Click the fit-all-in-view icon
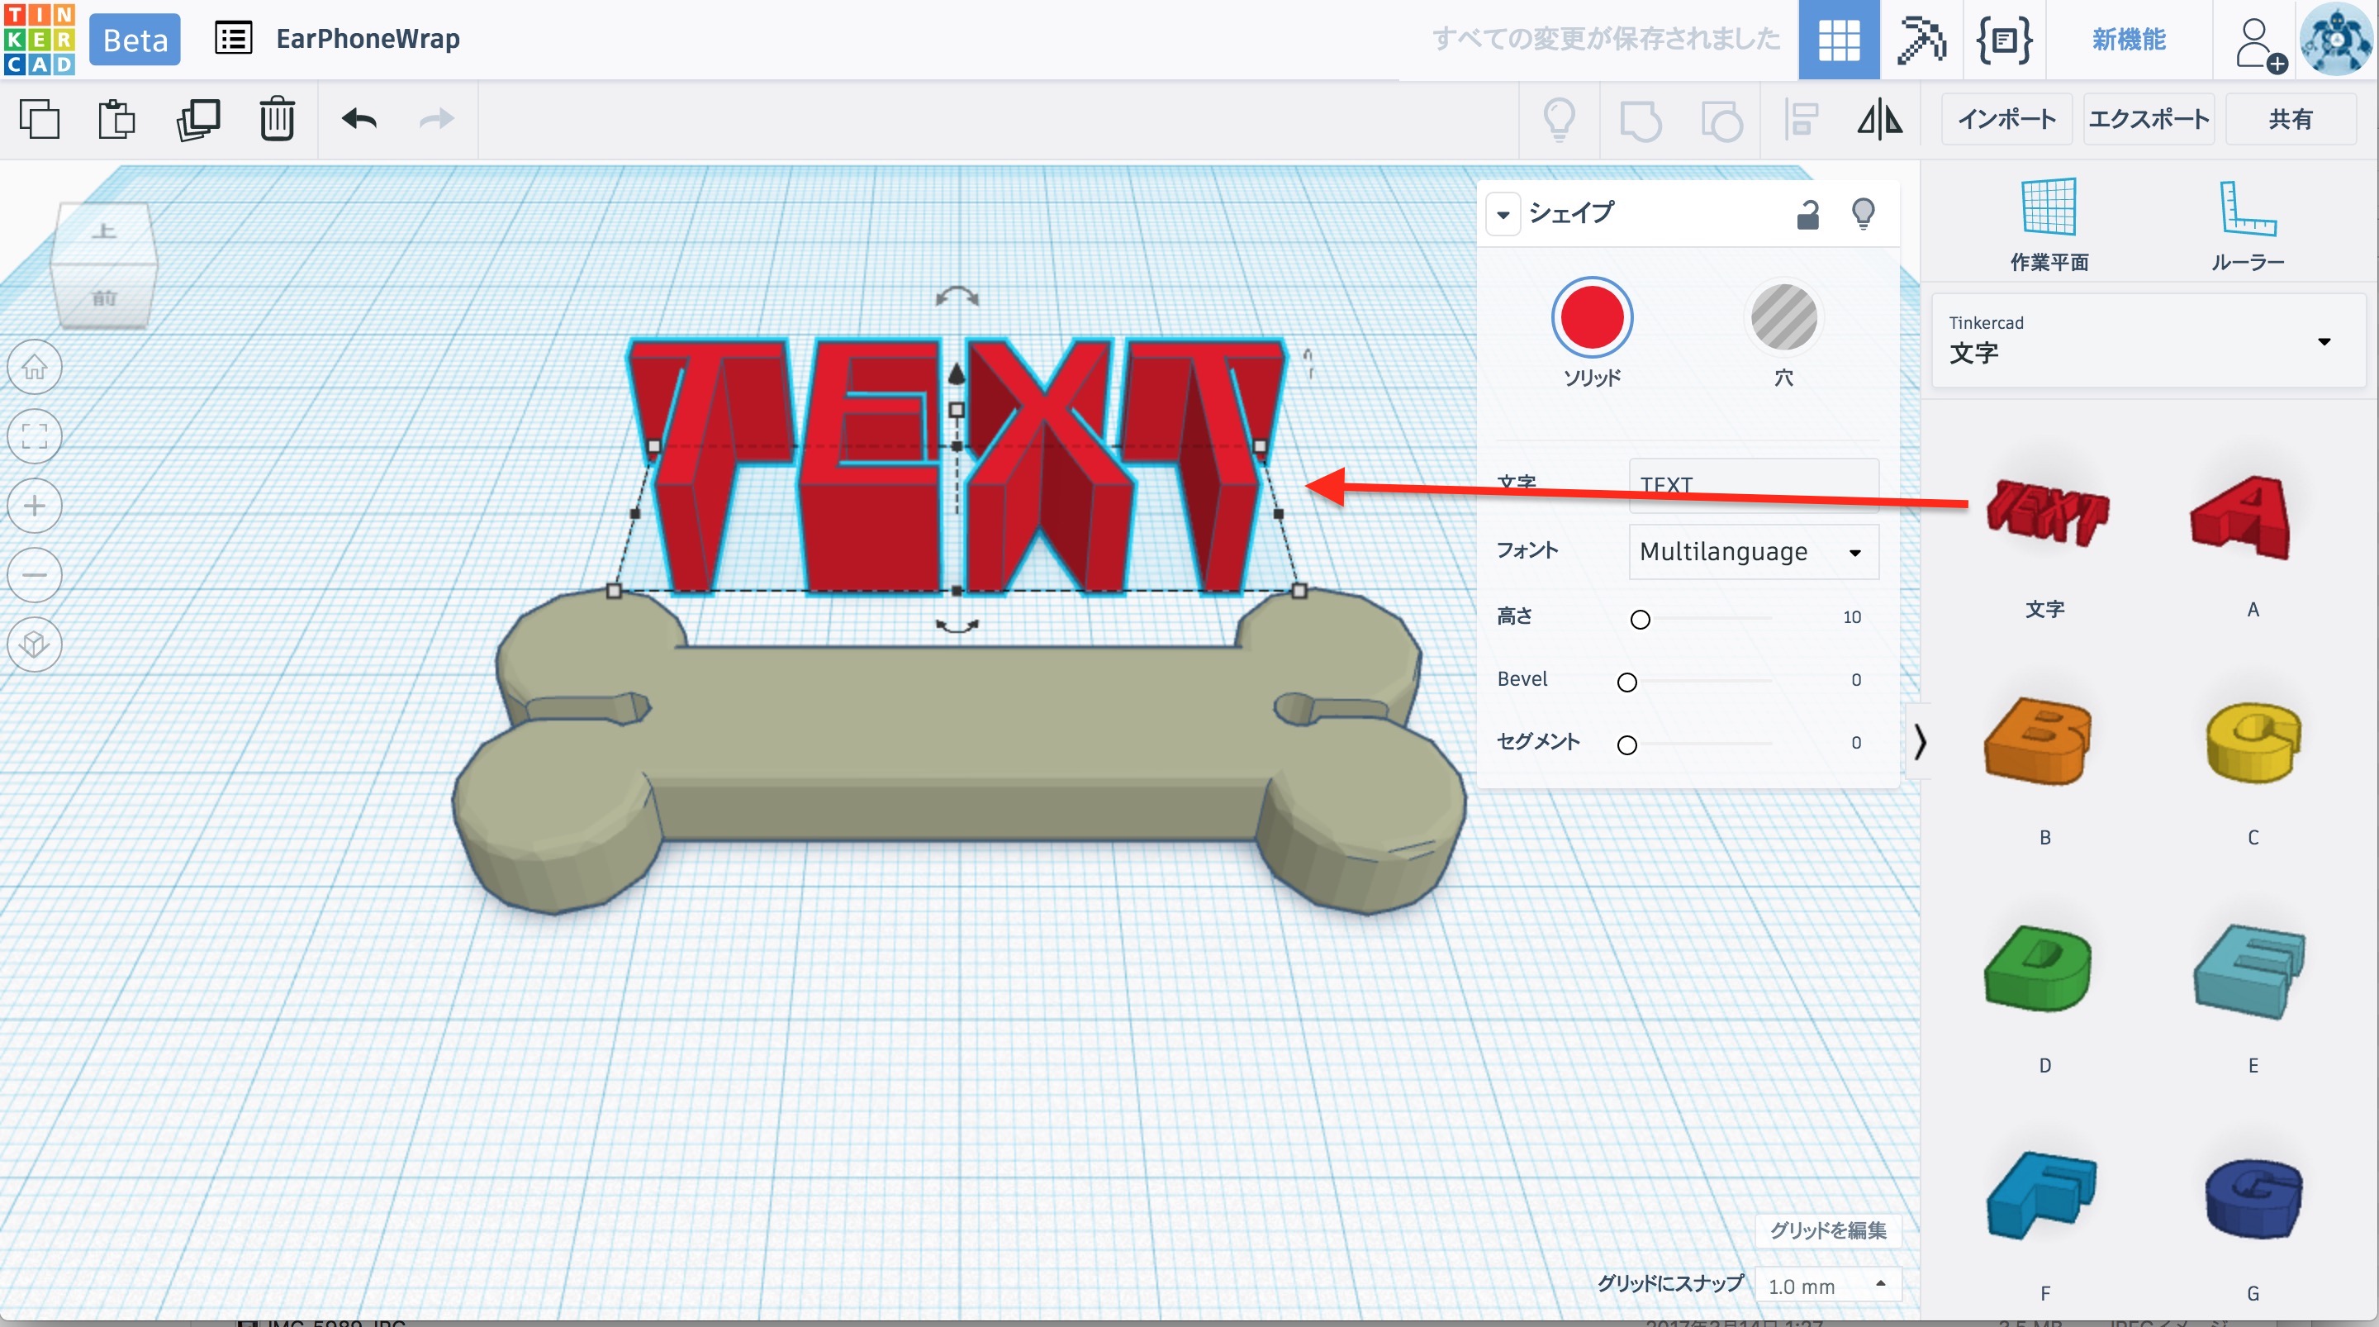2379x1327 pixels. click(x=34, y=436)
